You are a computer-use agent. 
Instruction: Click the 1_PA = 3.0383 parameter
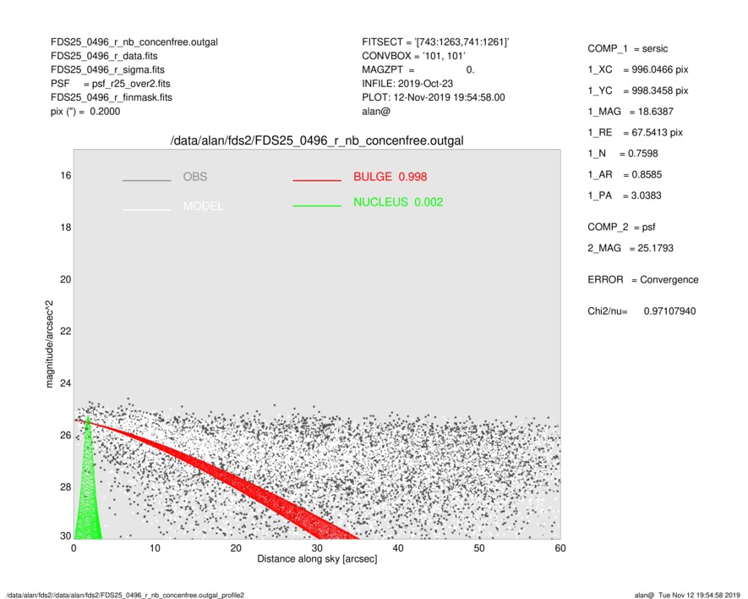(624, 195)
